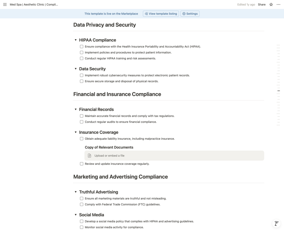The height and width of the screenshot is (231, 284).
Task: Collapse the Truthful Advertising toggle
Action: tap(76, 192)
